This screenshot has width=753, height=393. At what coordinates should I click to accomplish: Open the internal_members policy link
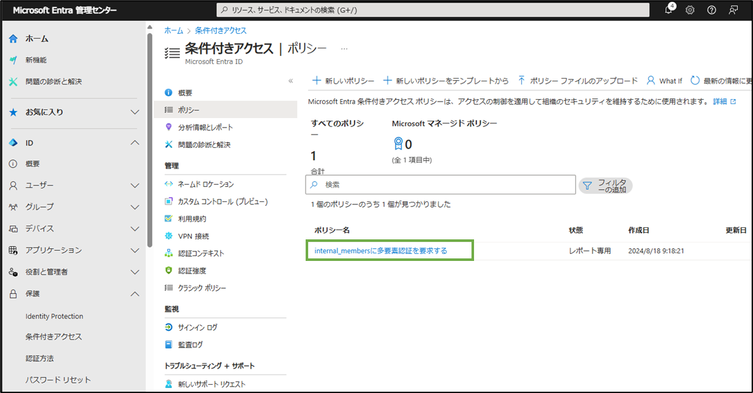coord(381,251)
